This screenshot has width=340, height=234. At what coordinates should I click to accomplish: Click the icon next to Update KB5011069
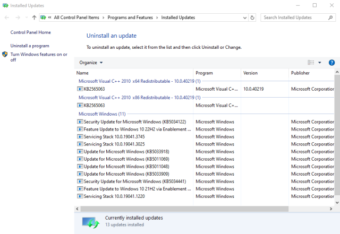click(80, 159)
